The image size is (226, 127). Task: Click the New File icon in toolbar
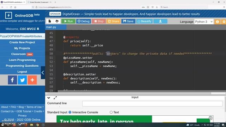(50, 21)
